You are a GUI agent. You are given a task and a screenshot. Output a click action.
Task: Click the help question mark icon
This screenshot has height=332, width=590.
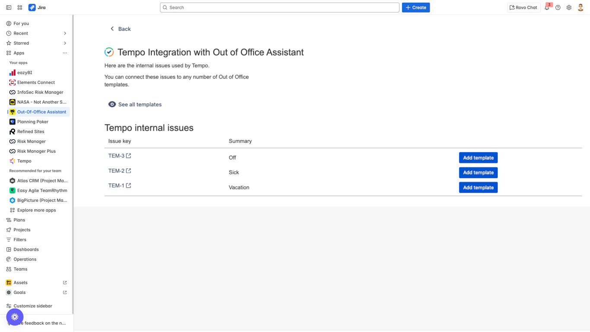(x=558, y=7)
